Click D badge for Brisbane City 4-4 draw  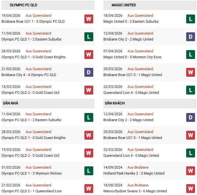pyautogui.click(x=89, y=72)
